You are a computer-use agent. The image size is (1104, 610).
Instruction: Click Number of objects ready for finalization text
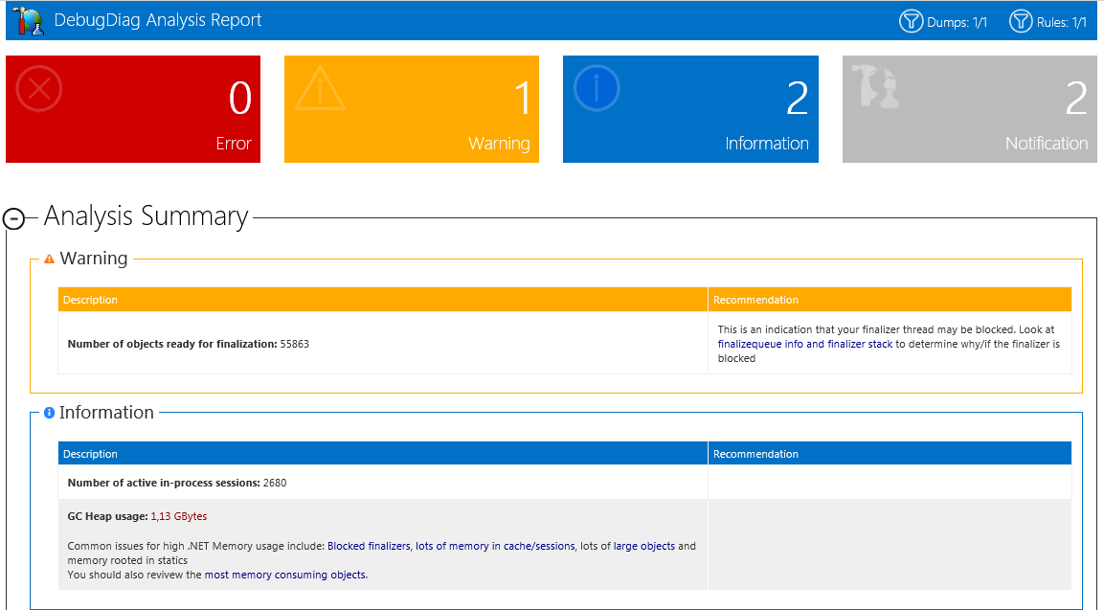[x=172, y=344]
